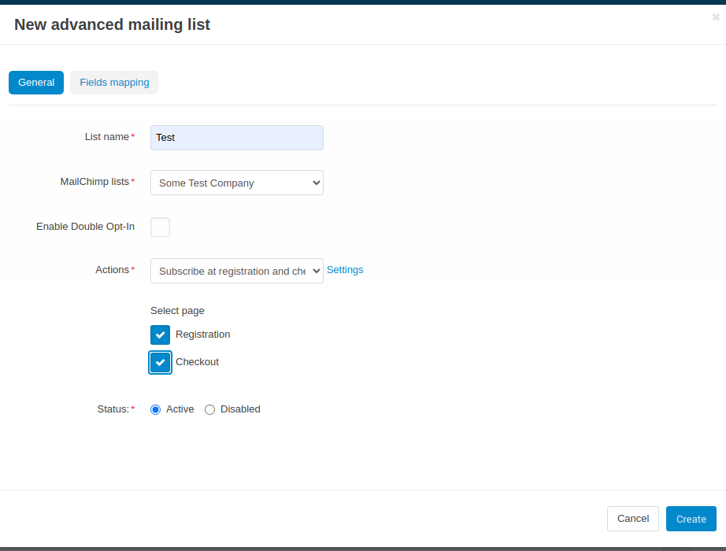The image size is (726, 551).
Task: Click the Cancel button
Action: pyautogui.click(x=633, y=519)
